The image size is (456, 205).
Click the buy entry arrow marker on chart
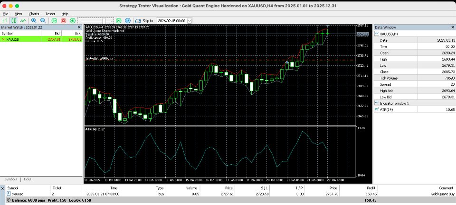(287, 62)
